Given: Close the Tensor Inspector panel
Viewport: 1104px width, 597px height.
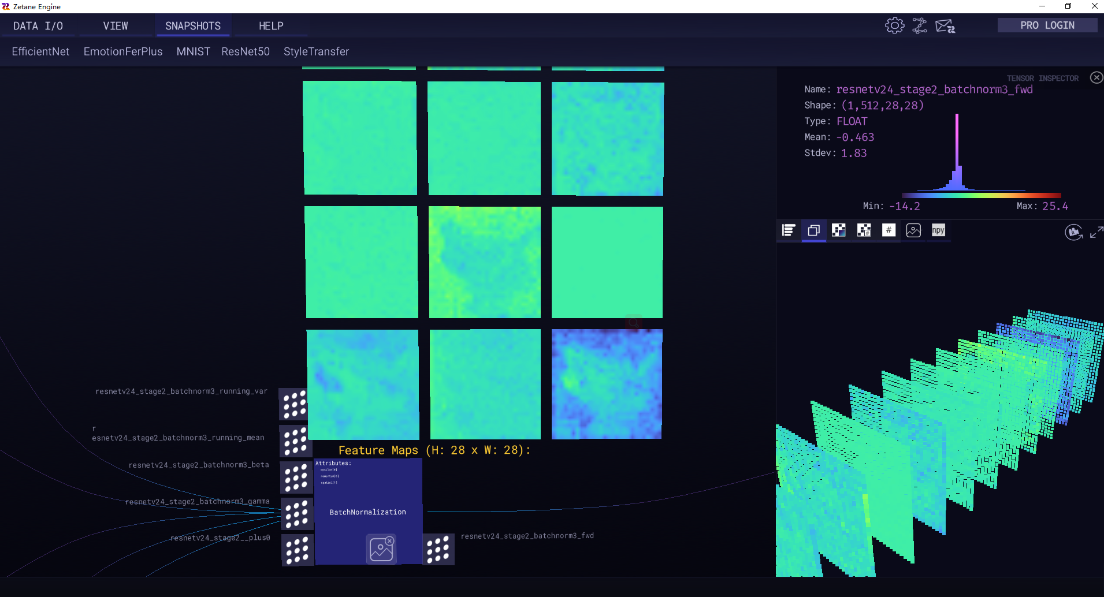Looking at the screenshot, I should (x=1096, y=77).
